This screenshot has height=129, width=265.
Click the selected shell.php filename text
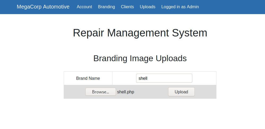126,92
